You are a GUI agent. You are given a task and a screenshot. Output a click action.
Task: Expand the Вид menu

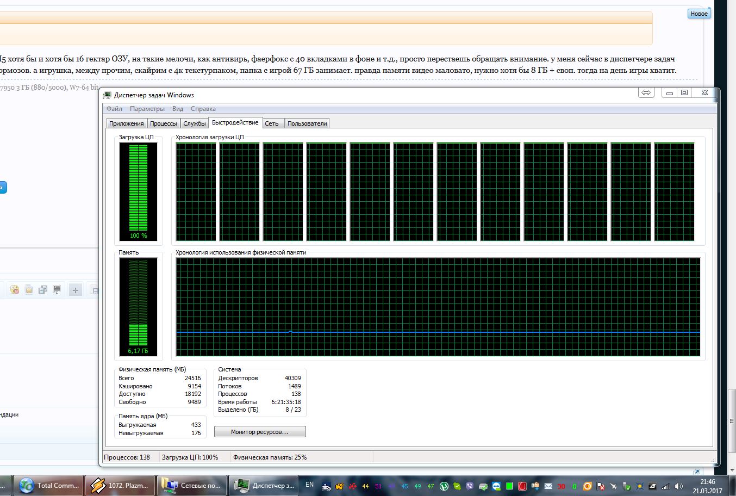(x=178, y=109)
